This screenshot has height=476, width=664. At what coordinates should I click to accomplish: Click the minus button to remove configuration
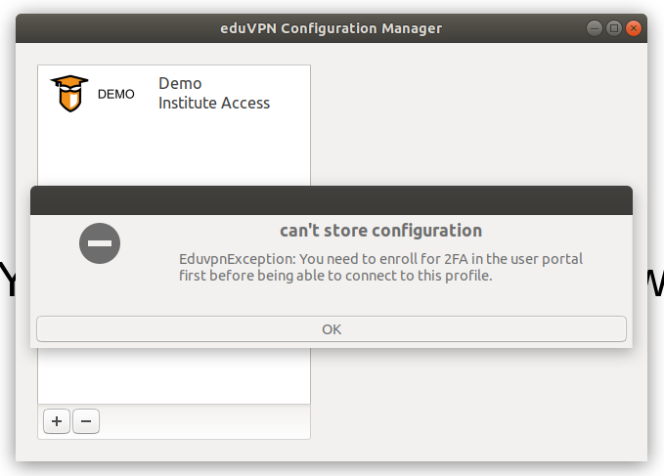(x=86, y=421)
